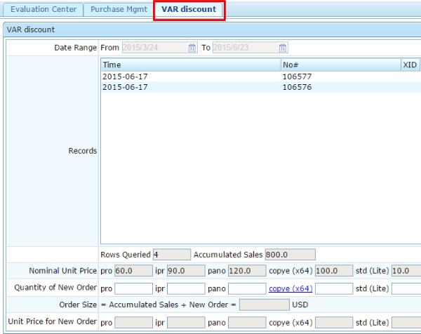Click the copye (x64) link
The image size is (421, 334).
pyautogui.click(x=290, y=288)
